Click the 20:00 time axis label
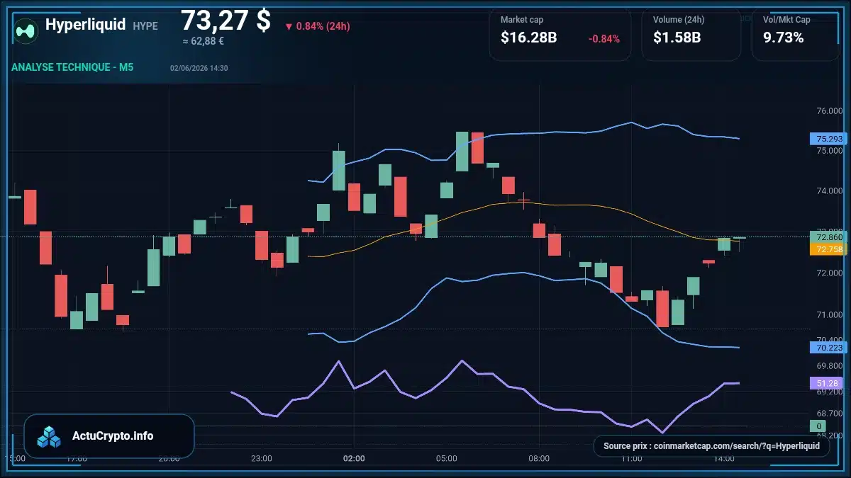851x478 pixels. (x=169, y=459)
